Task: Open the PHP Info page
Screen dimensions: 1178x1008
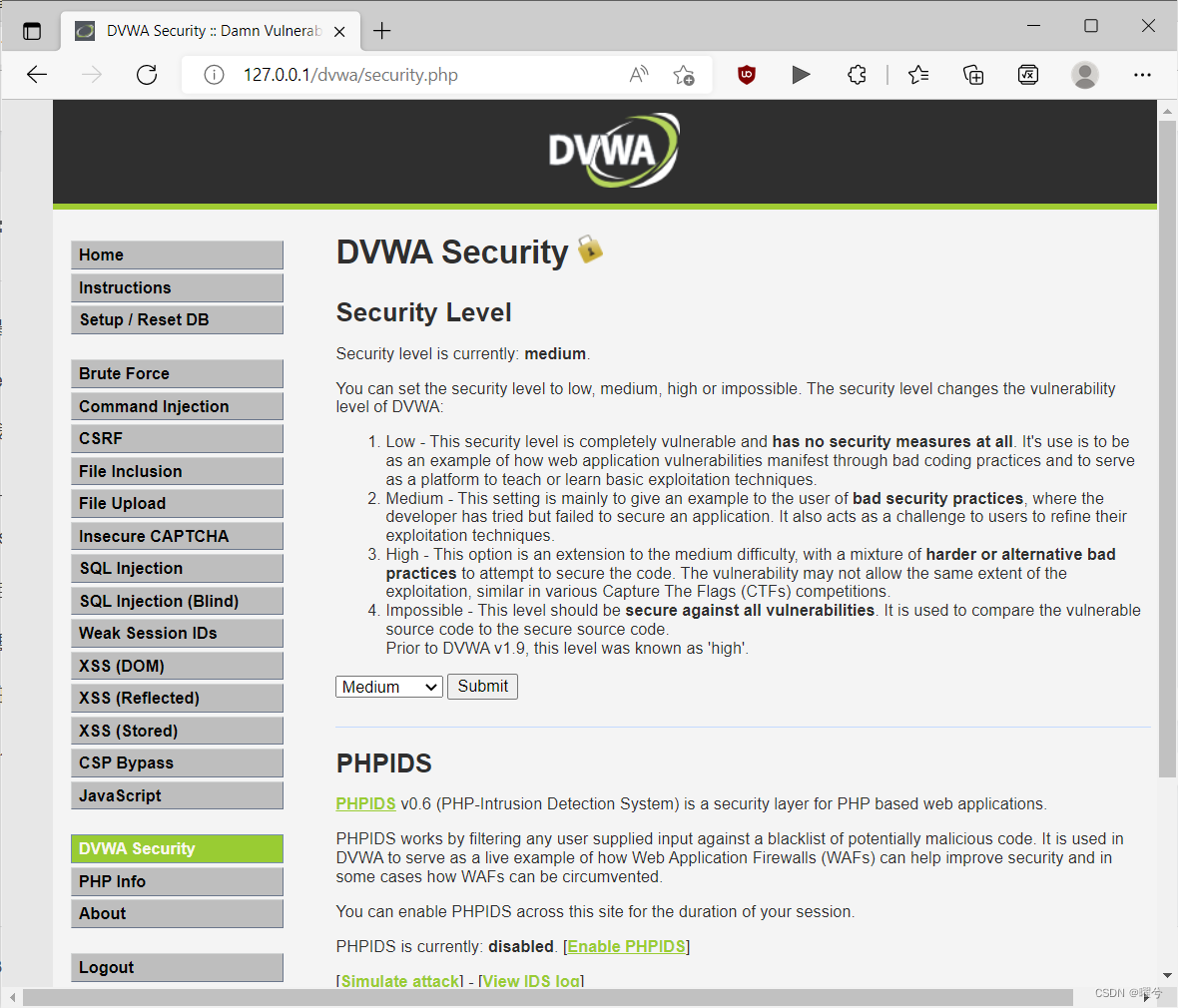Action: [x=178, y=882]
